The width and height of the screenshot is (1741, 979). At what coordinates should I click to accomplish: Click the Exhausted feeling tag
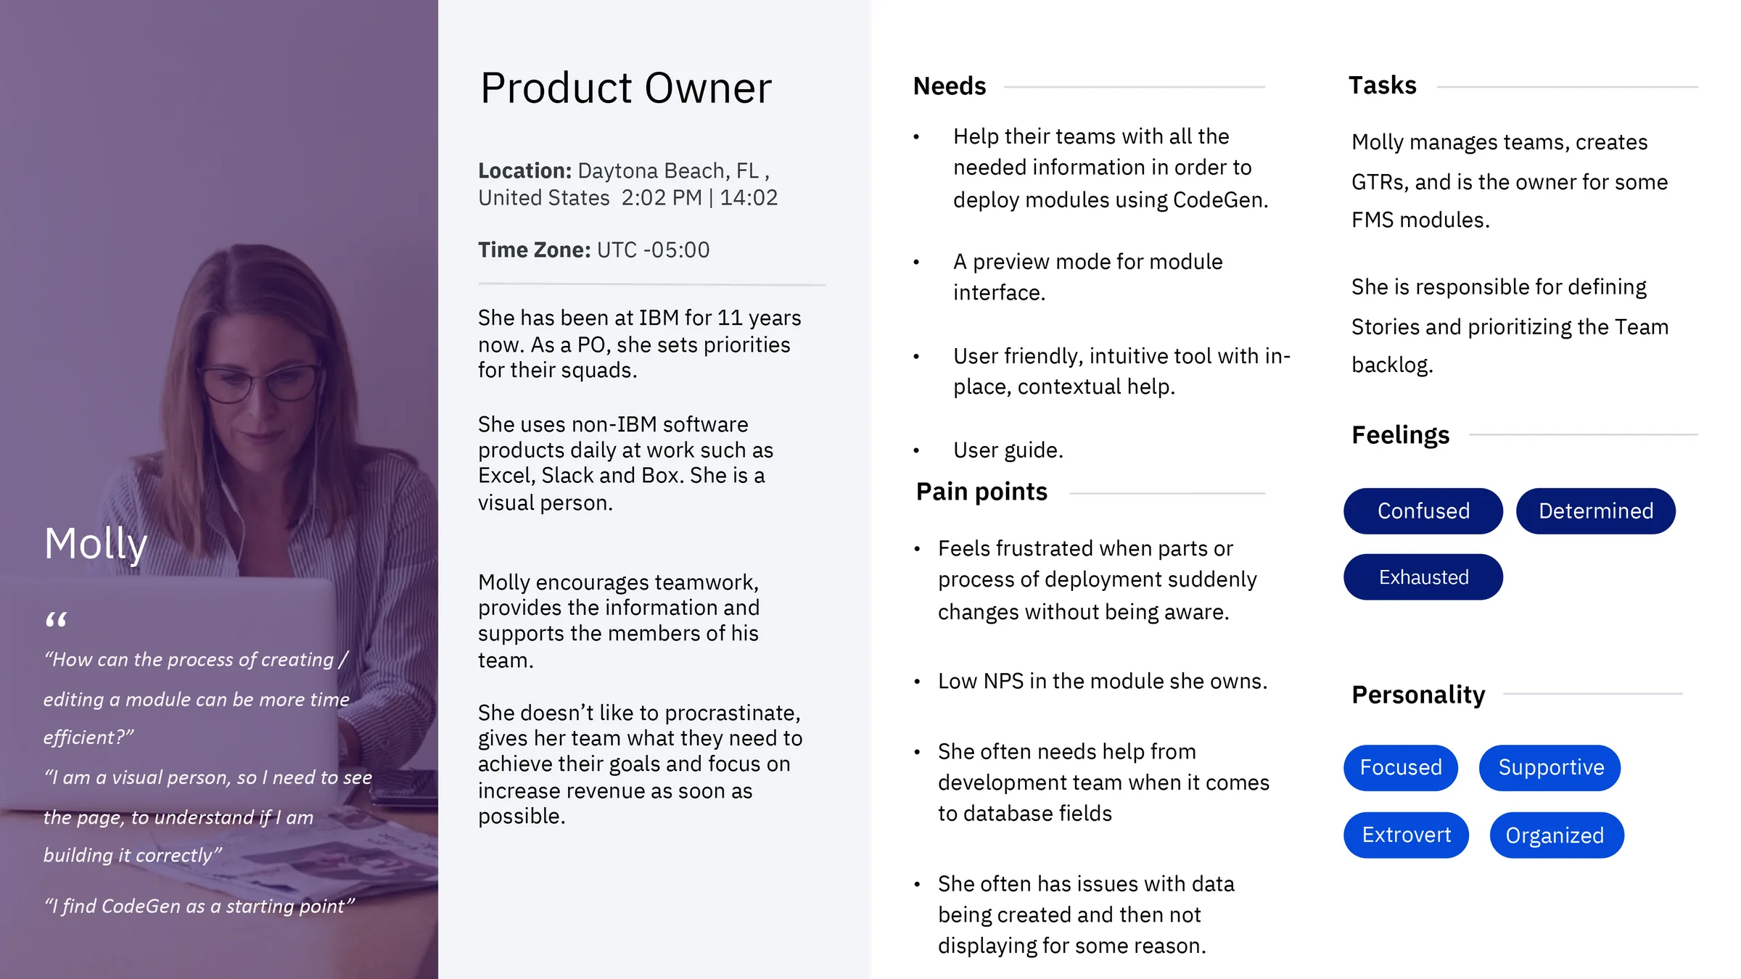point(1423,577)
